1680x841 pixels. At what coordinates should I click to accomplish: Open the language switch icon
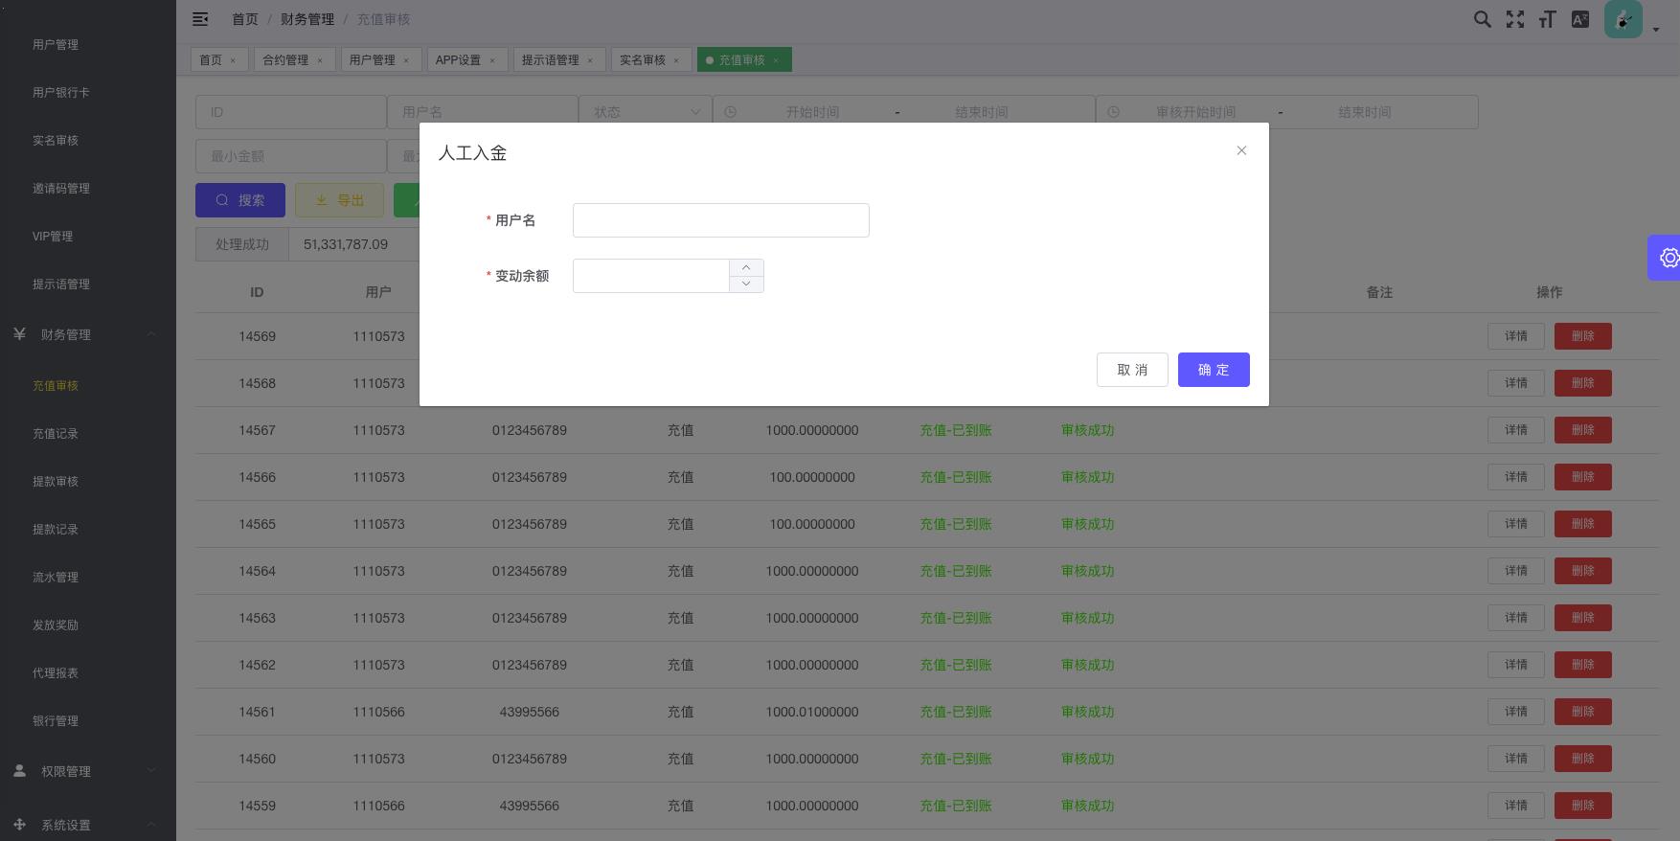(1579, 19)
